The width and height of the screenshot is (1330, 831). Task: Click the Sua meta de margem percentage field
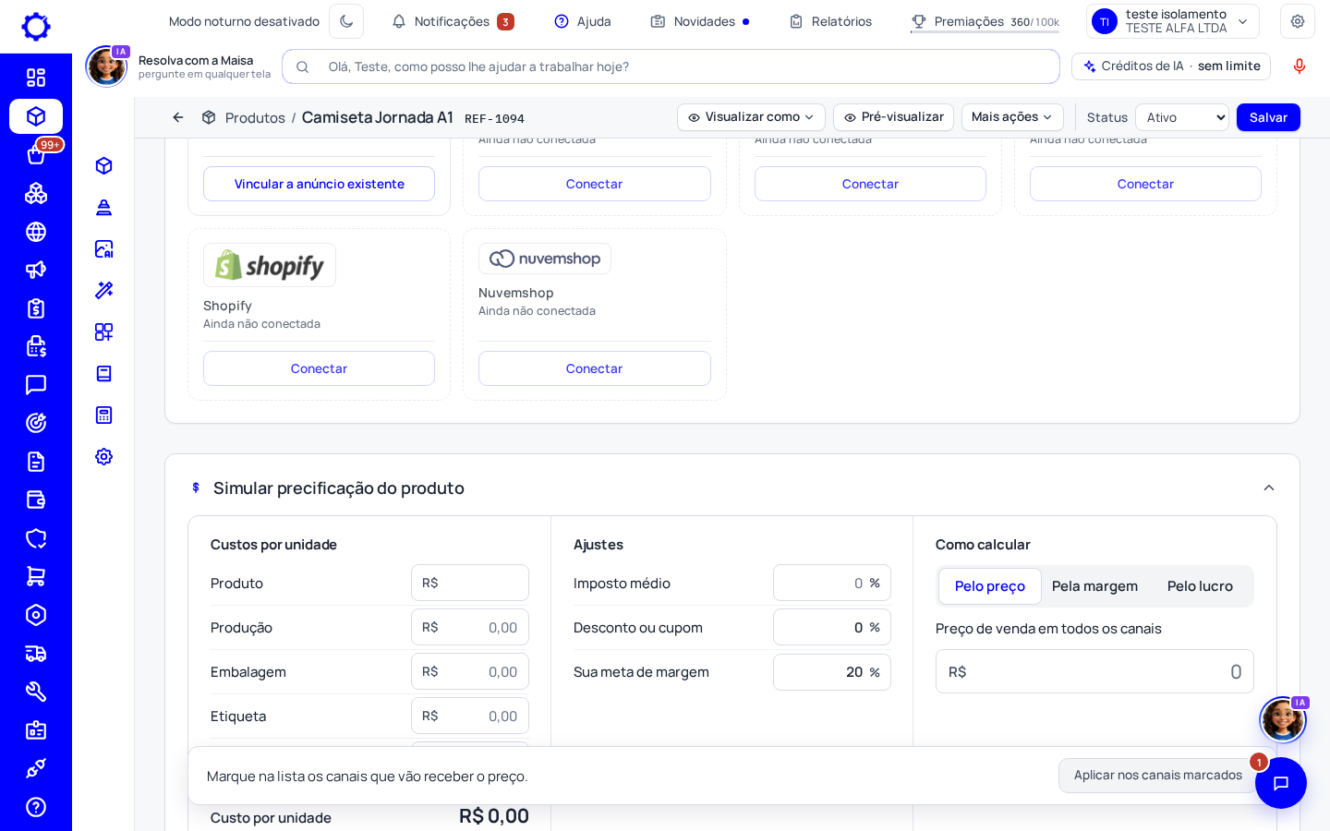click(x=831, y=672)
